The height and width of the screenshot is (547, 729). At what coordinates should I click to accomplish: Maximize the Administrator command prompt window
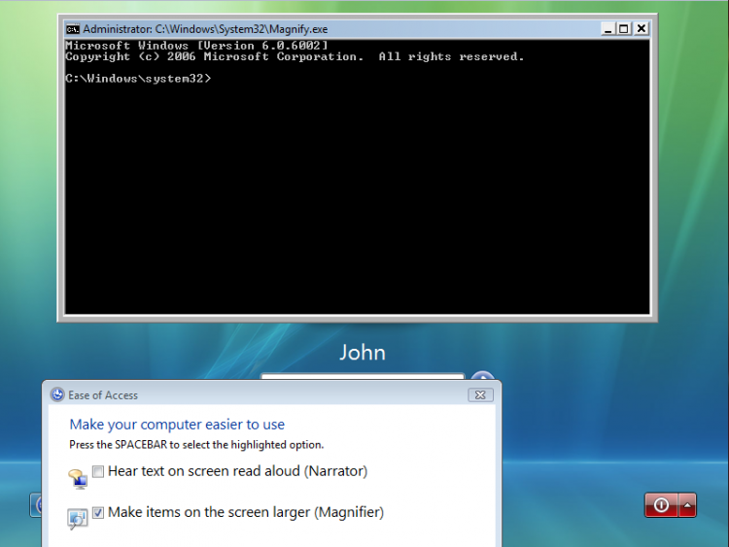(624, 29)
